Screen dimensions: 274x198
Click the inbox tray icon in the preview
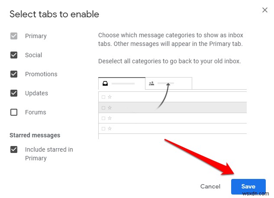pyautogui.click(x=104, y=83)
